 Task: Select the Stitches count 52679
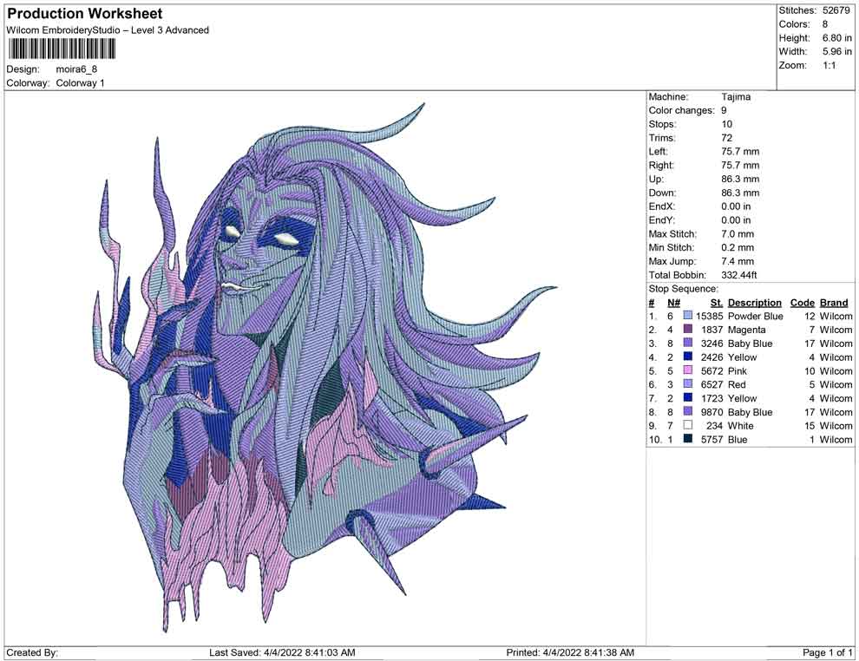(837, 10)
